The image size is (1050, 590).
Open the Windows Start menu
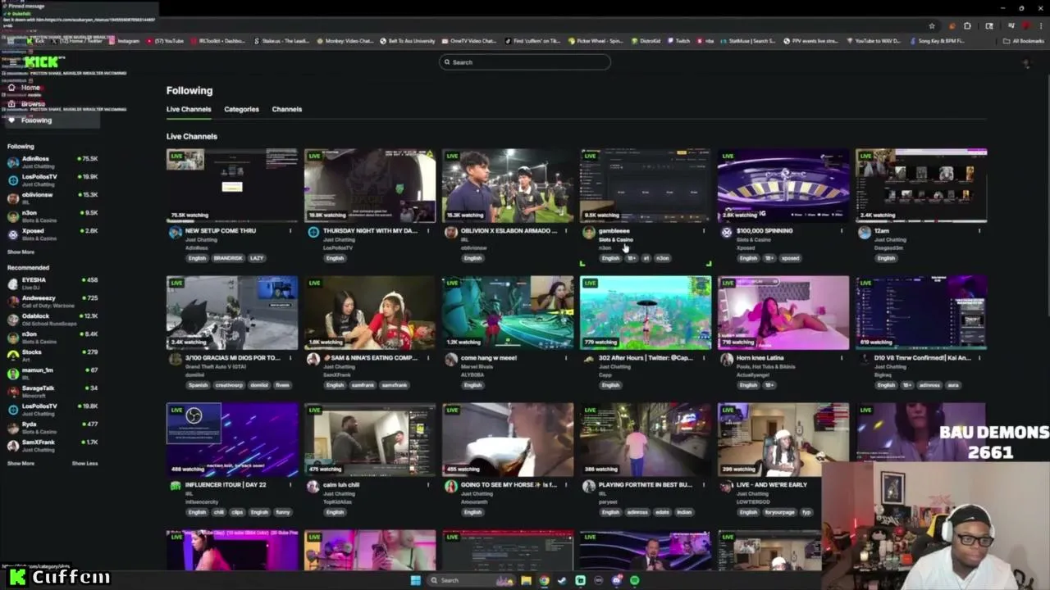tap(415, 580)
